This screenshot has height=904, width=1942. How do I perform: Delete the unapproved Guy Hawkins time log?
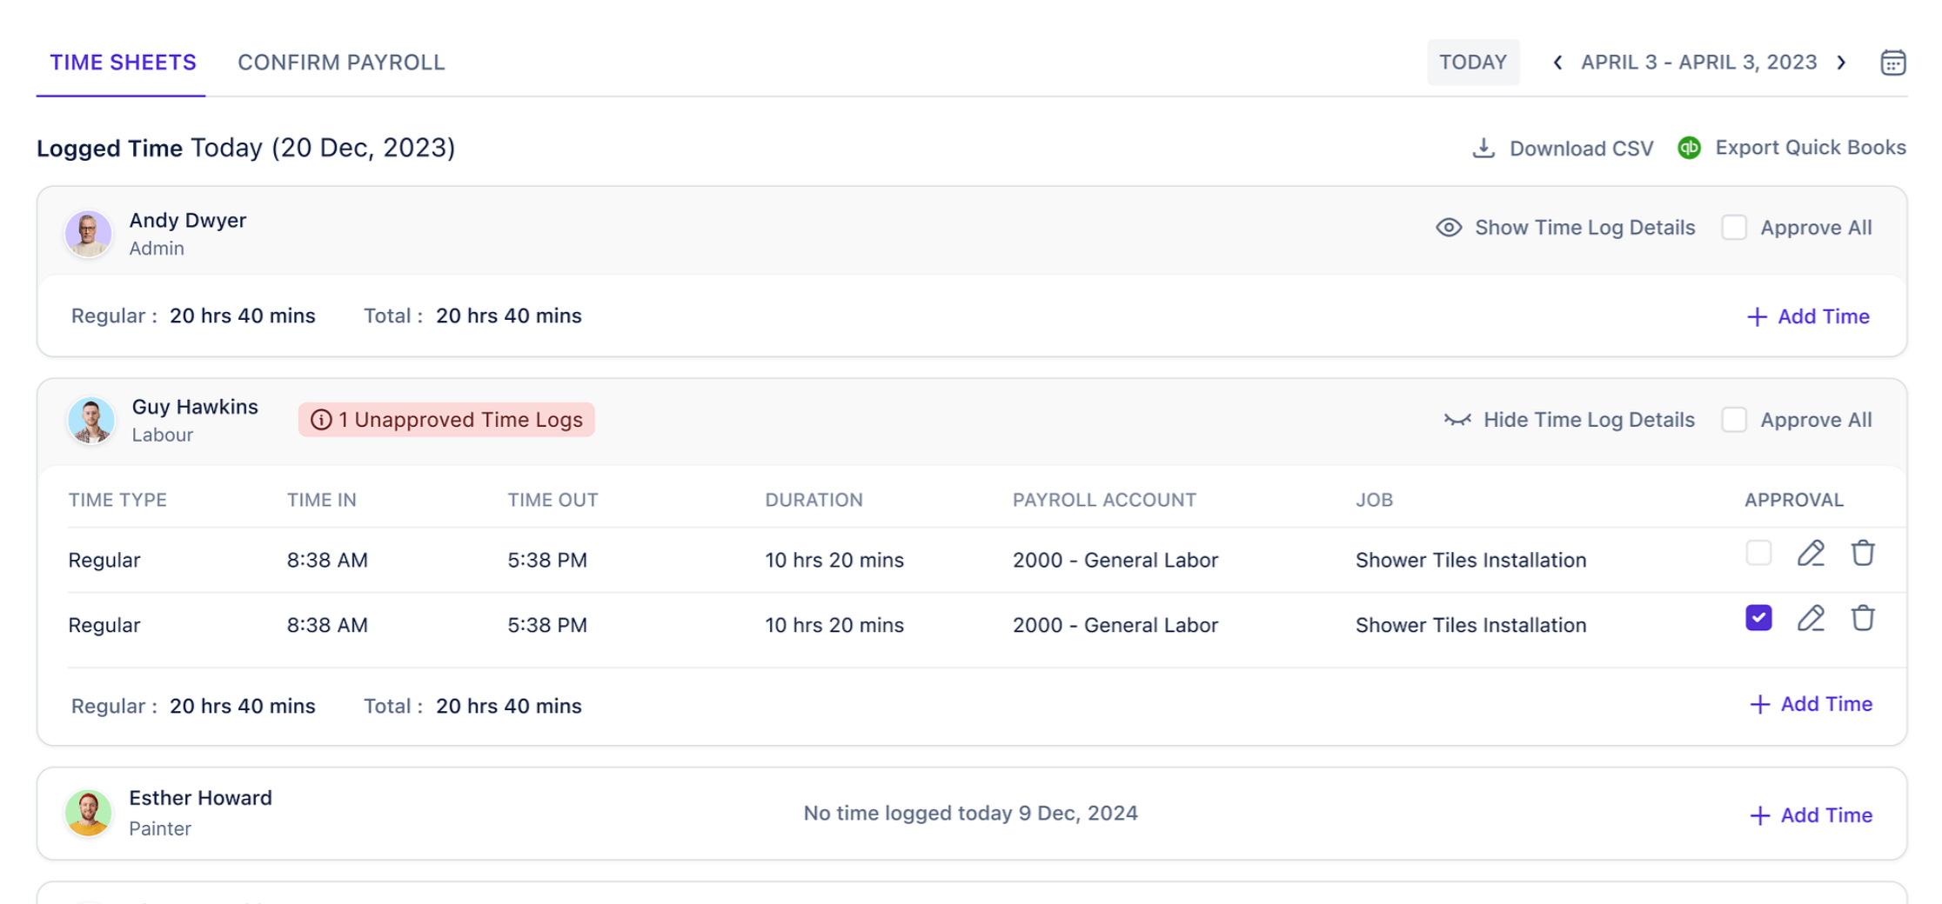[x=1863, y=554]
